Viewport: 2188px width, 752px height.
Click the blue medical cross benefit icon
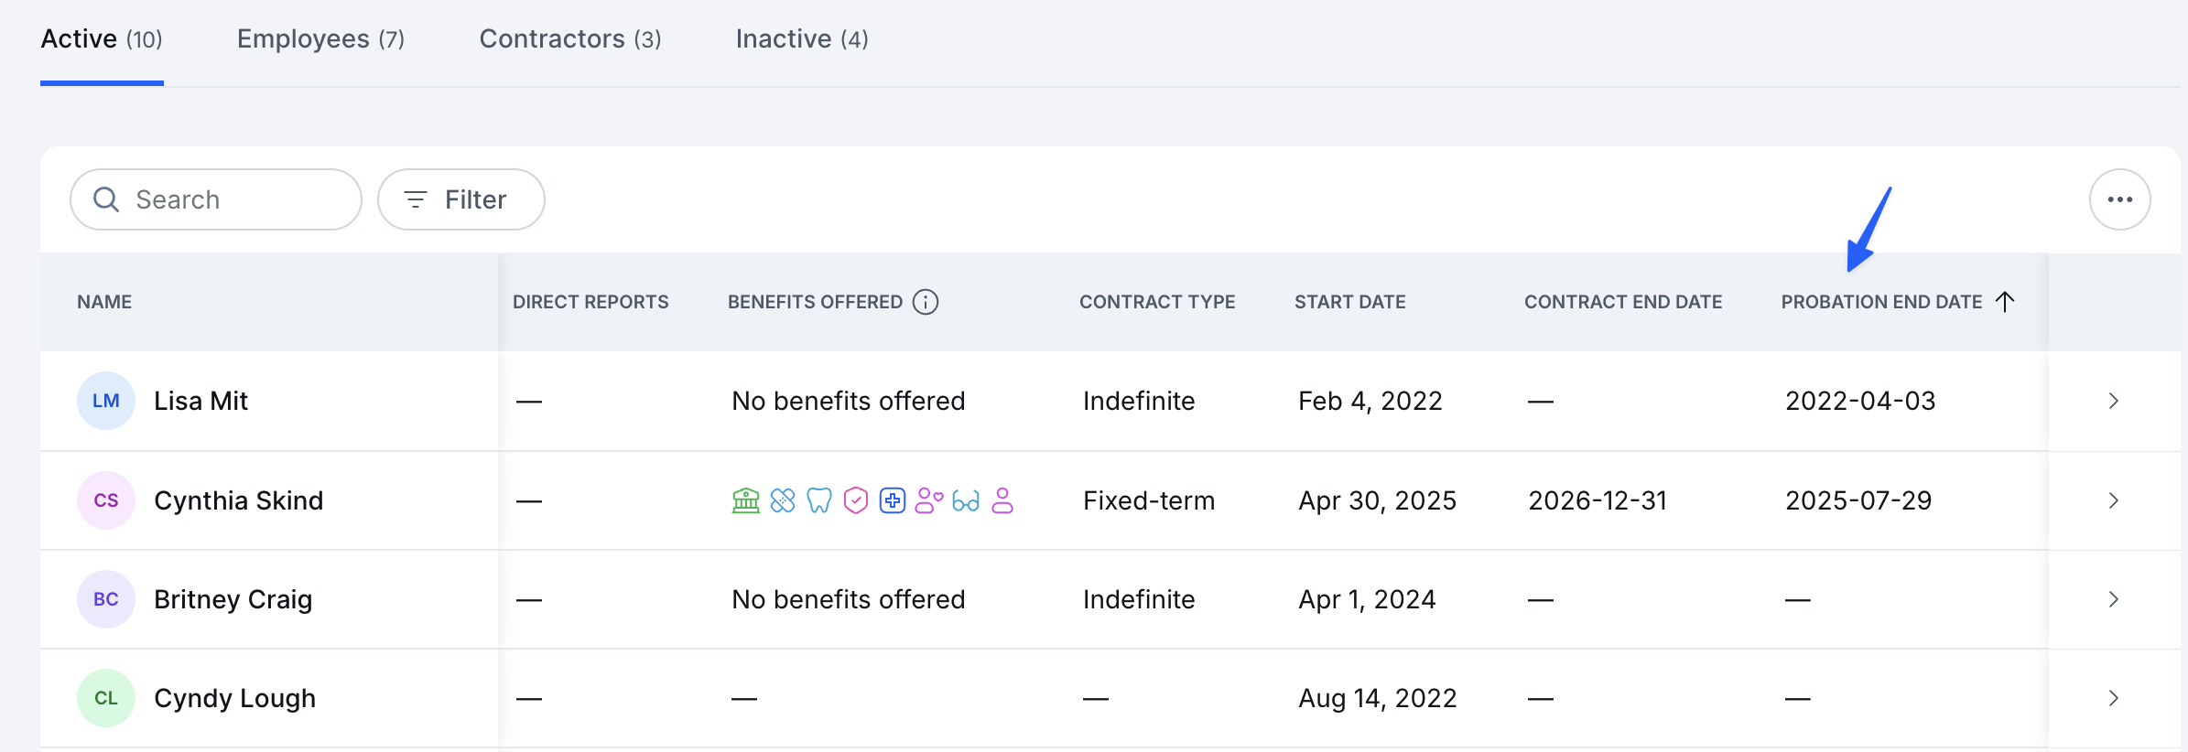click(x=893, y=500)
